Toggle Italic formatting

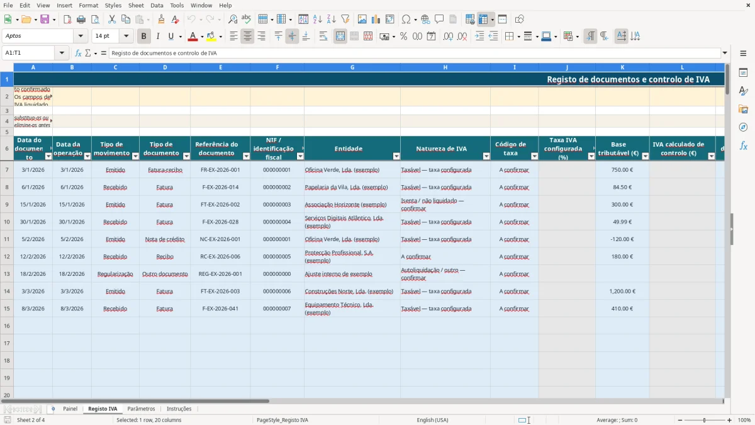[158, 37]
